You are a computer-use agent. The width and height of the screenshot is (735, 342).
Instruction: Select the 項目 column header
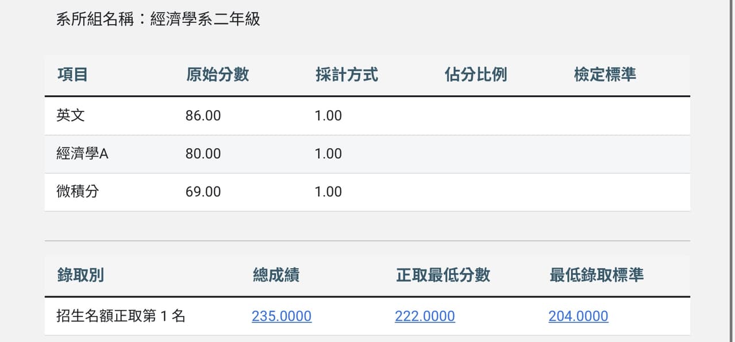coord(72,75)
